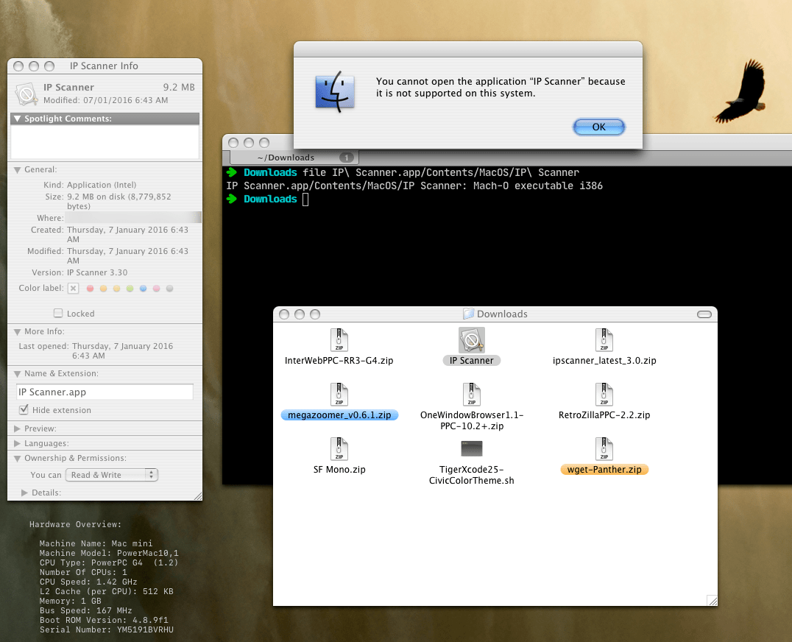Click the Kind: Application (Intel) value
This screenshot has height=642, width=792.
point(102,185)
